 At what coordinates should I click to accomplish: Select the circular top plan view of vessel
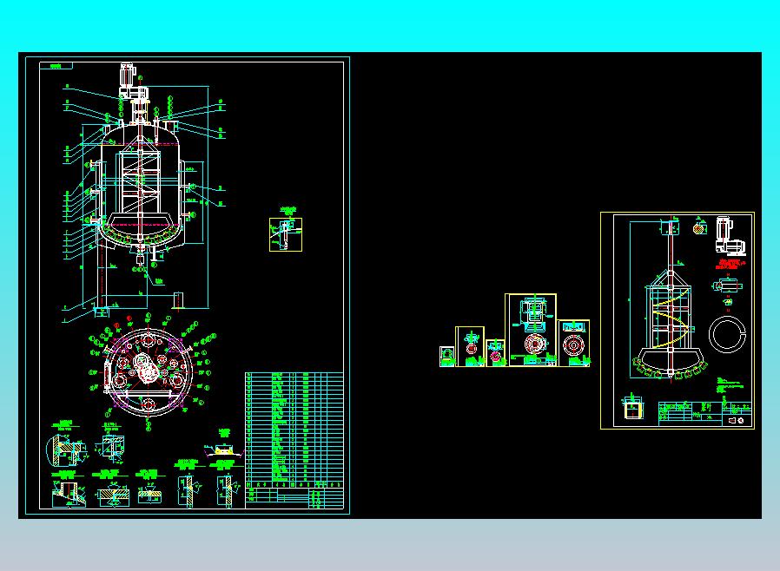148,371
